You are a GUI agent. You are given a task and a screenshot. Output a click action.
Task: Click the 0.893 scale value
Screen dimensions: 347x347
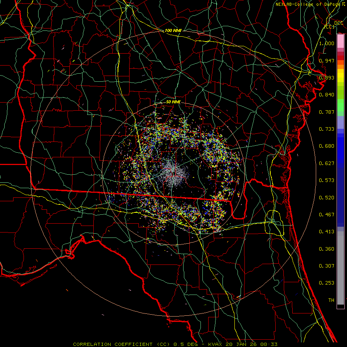327,77
